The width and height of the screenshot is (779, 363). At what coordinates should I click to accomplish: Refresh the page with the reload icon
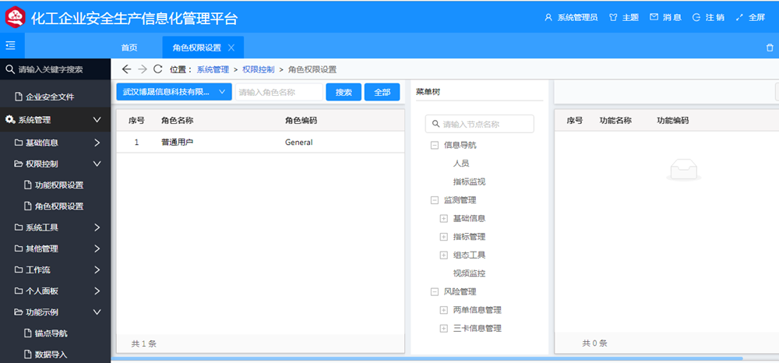pyautogui.click(x=158, y=69)
